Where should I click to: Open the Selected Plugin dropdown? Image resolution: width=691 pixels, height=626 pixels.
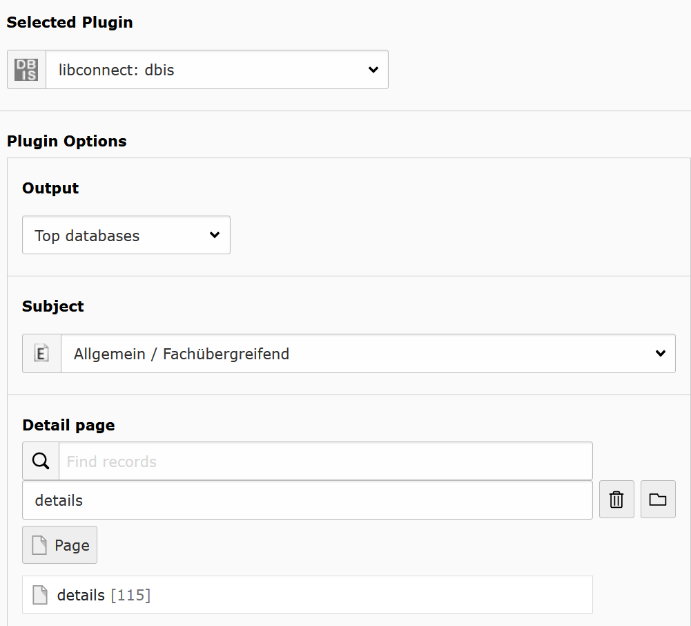(x=216, y=69)
